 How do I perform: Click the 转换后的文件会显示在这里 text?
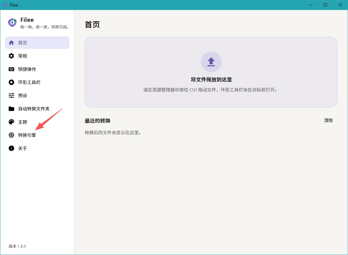tap(113, 133)
